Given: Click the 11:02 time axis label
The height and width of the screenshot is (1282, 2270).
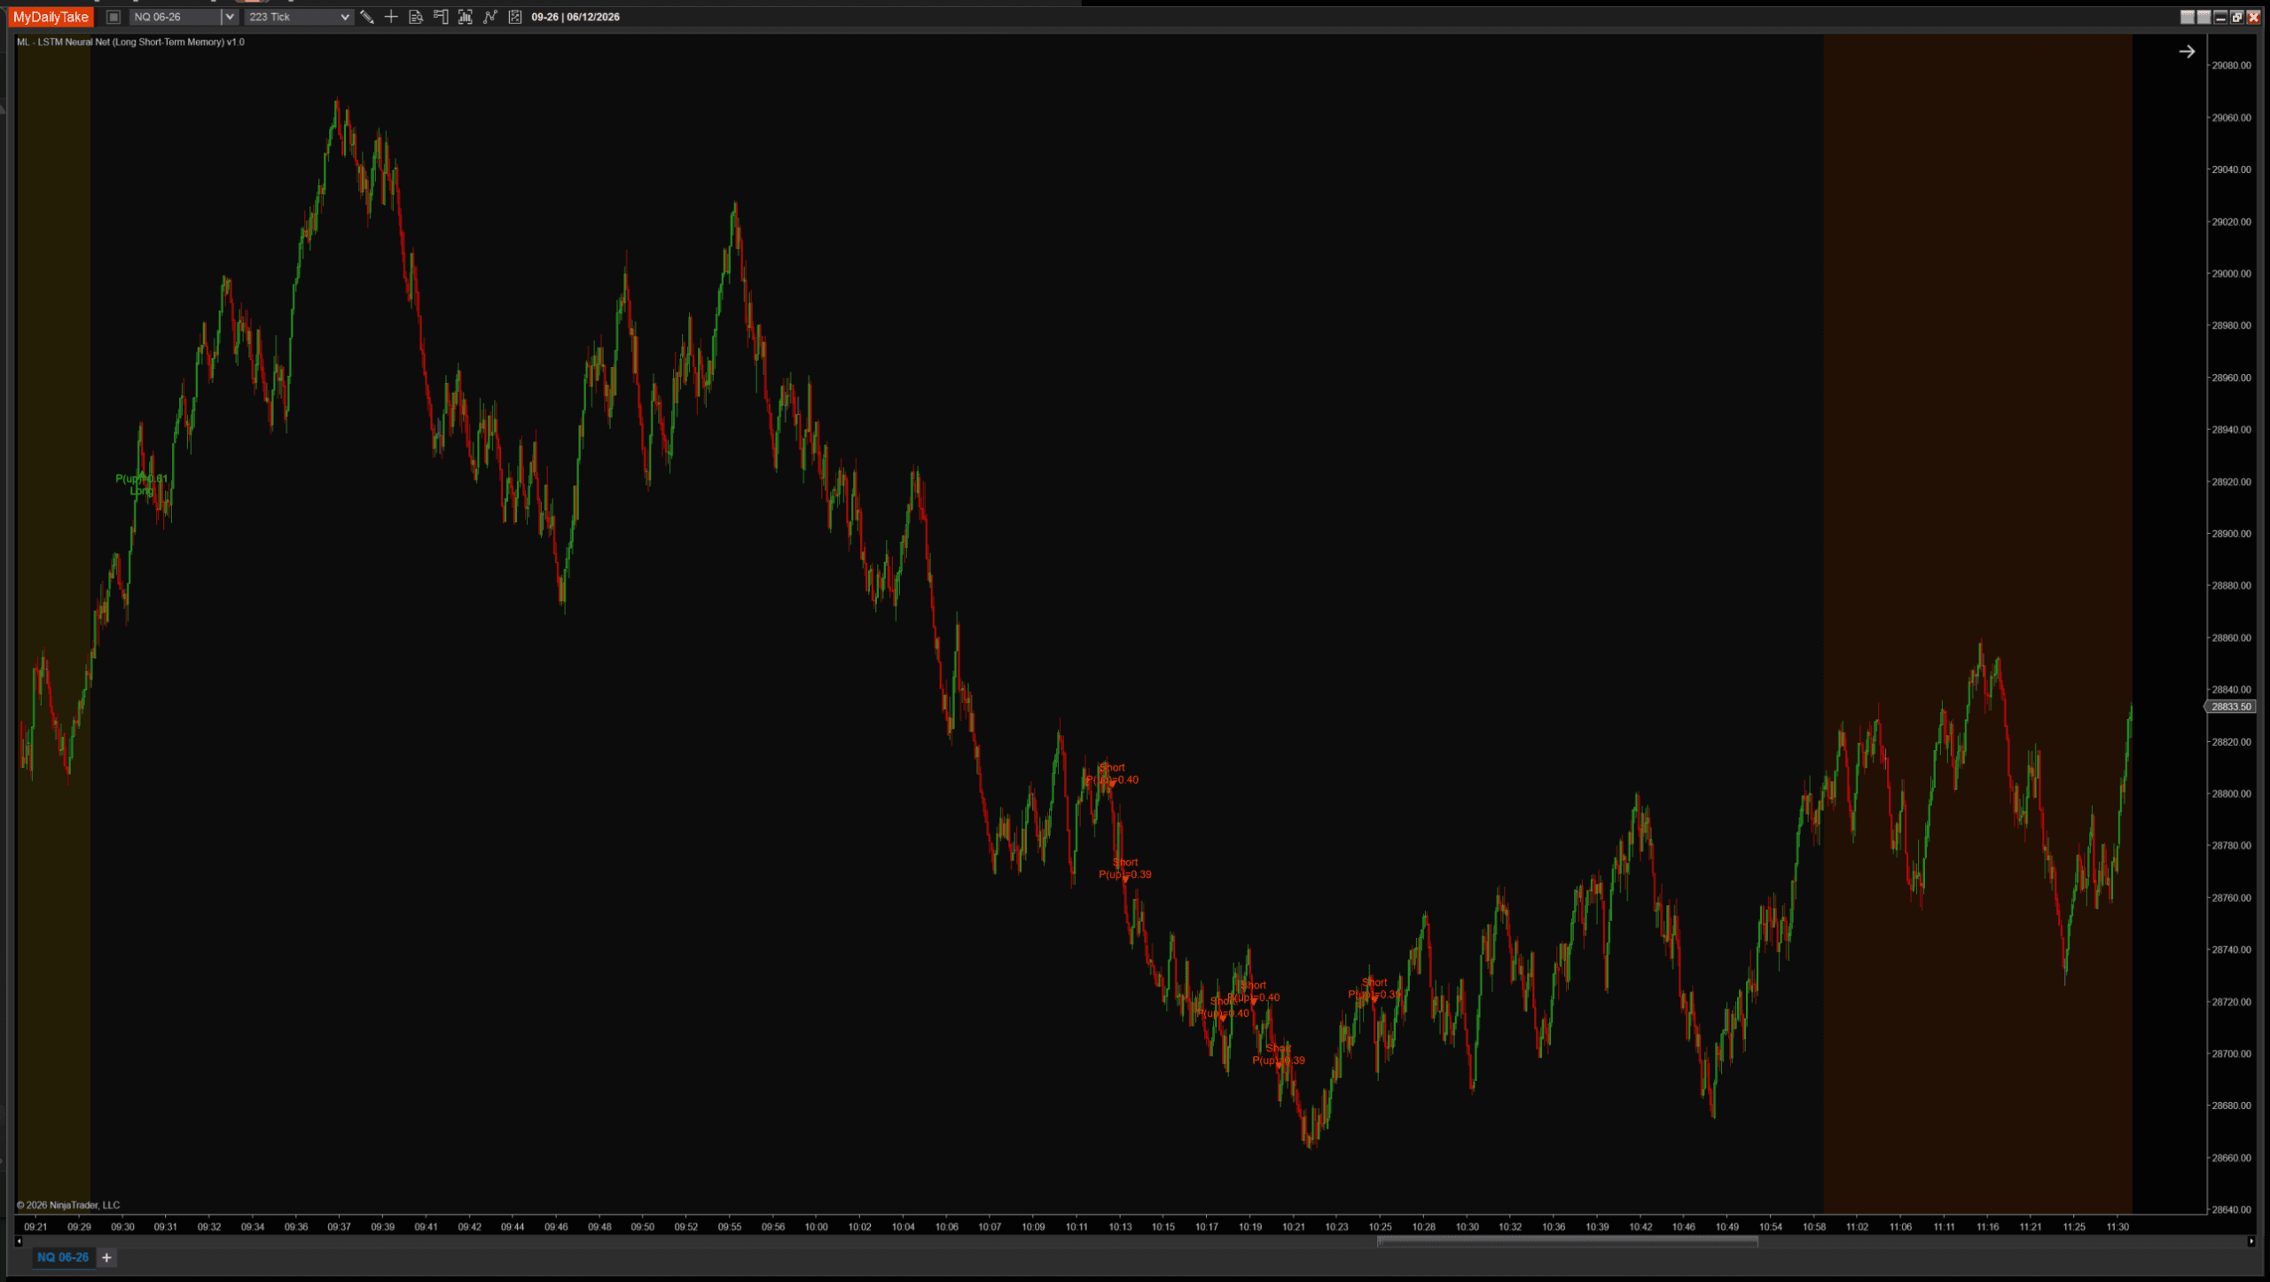Looking at the screenshot, I should 1857,1227.
